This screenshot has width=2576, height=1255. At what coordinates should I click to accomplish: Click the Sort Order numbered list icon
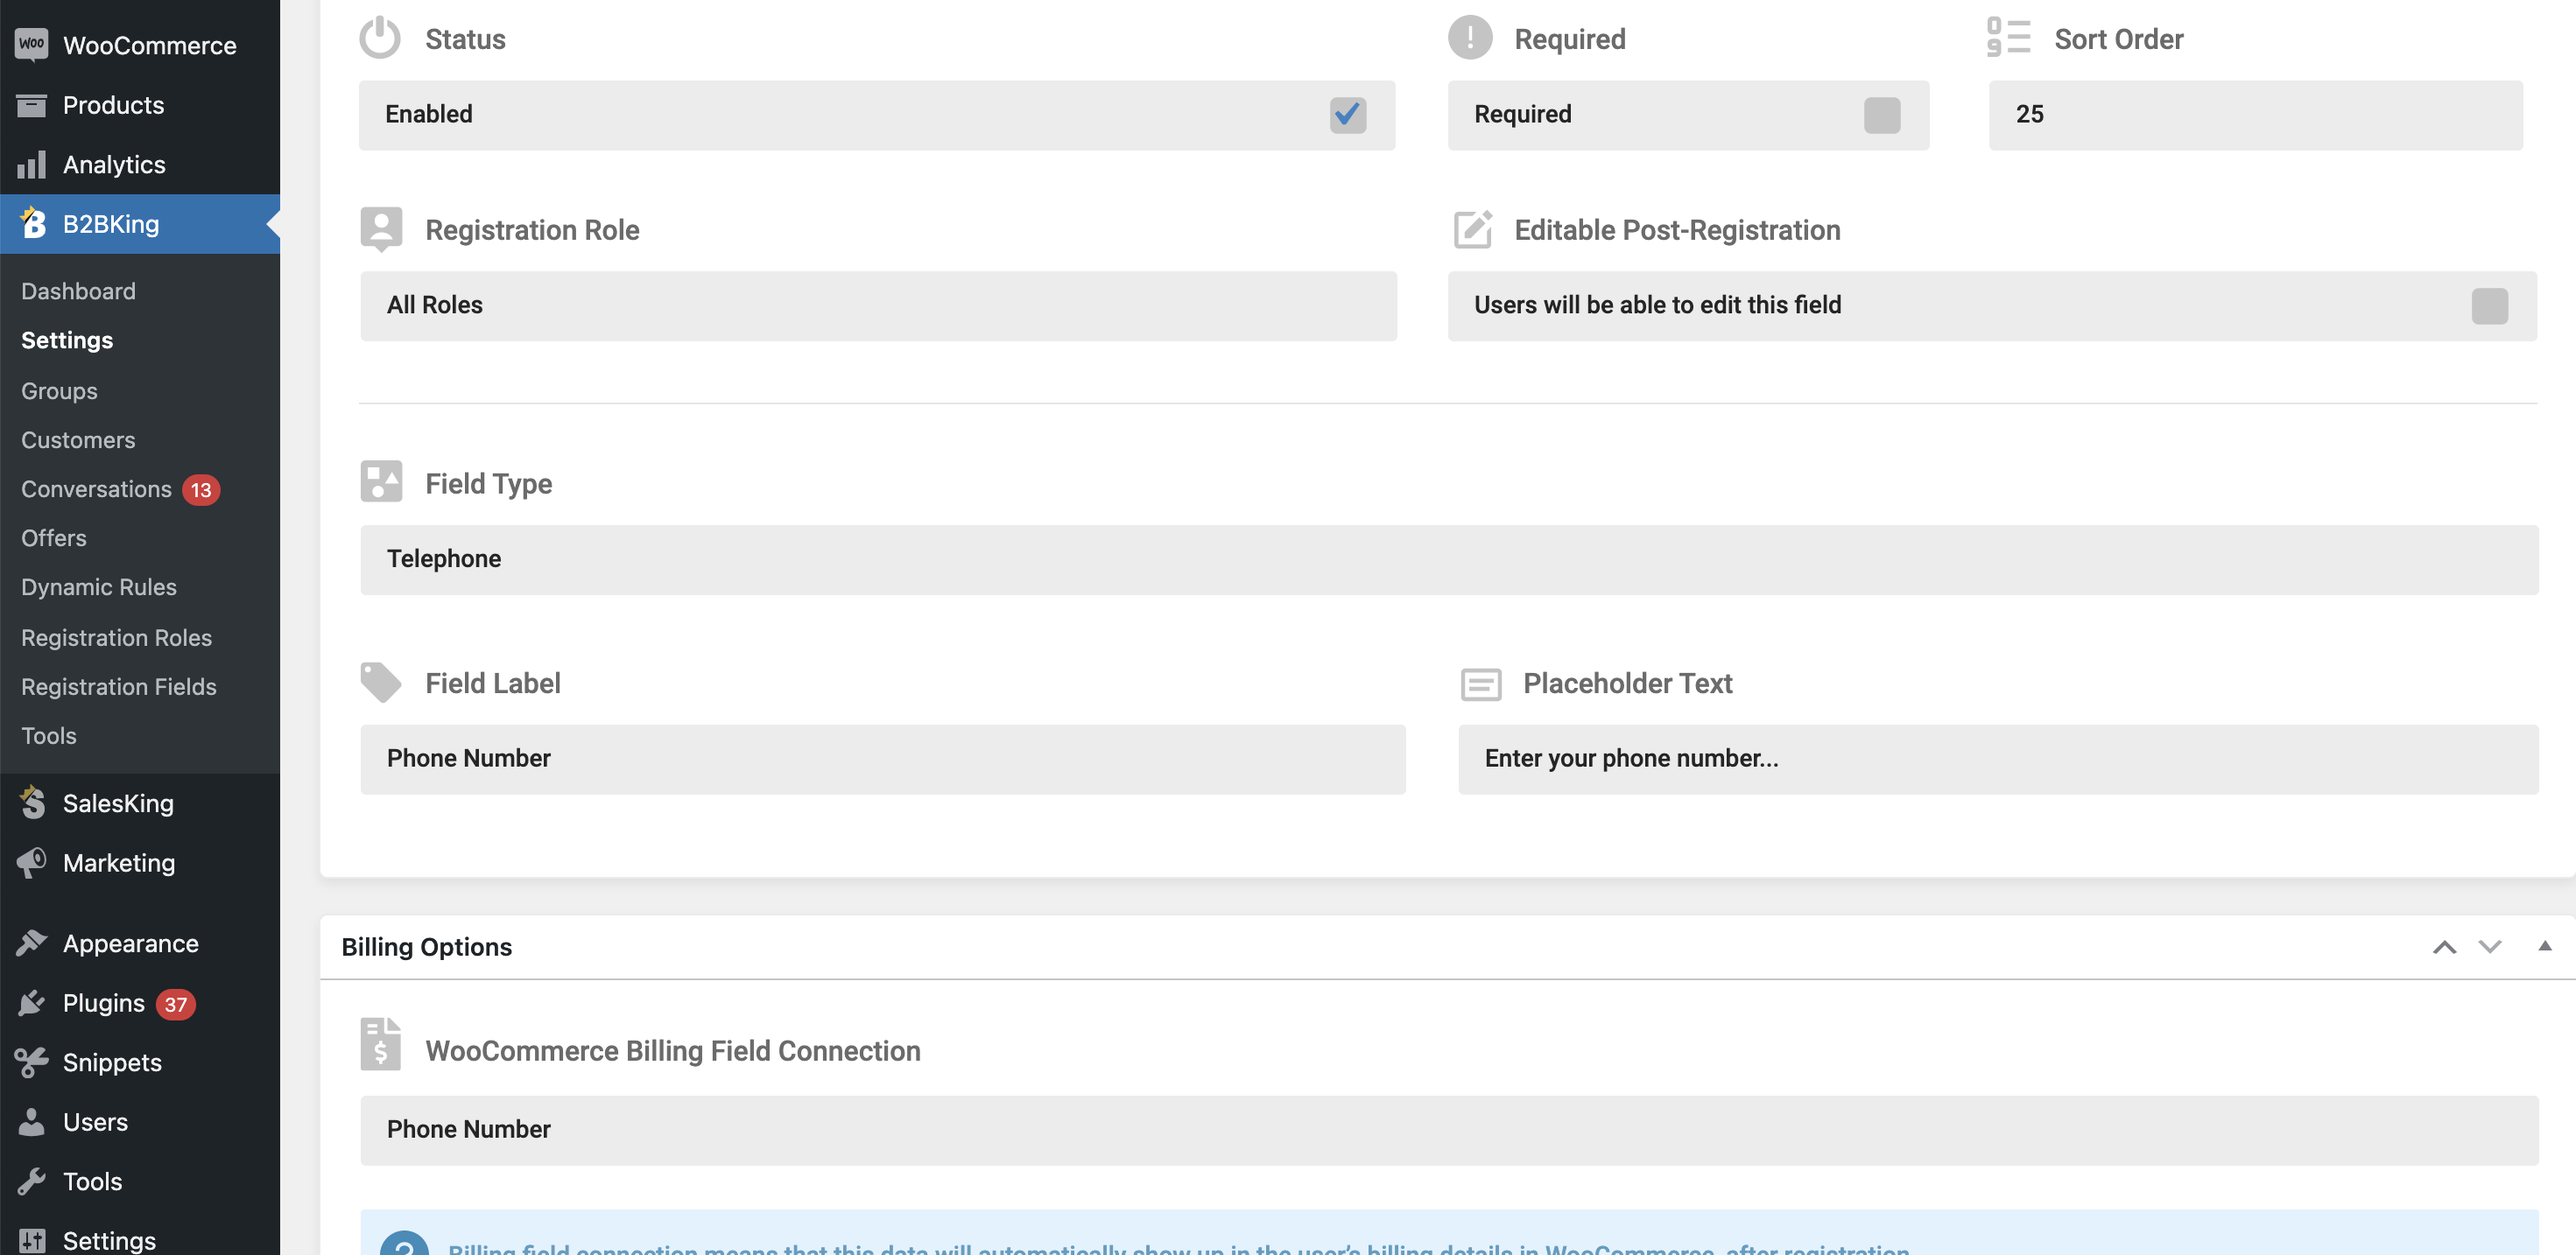click(2008, 38)
